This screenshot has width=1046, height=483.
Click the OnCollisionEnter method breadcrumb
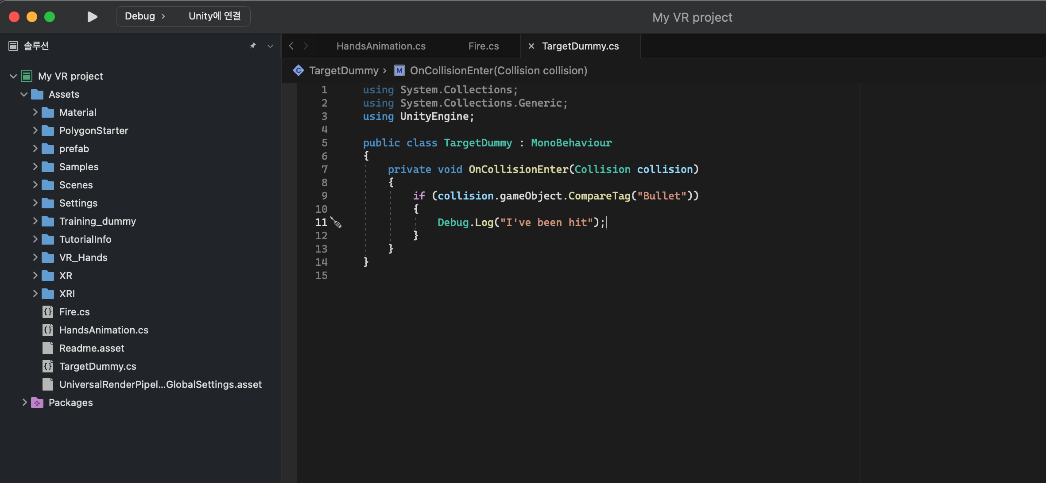(x=498, y=70)
